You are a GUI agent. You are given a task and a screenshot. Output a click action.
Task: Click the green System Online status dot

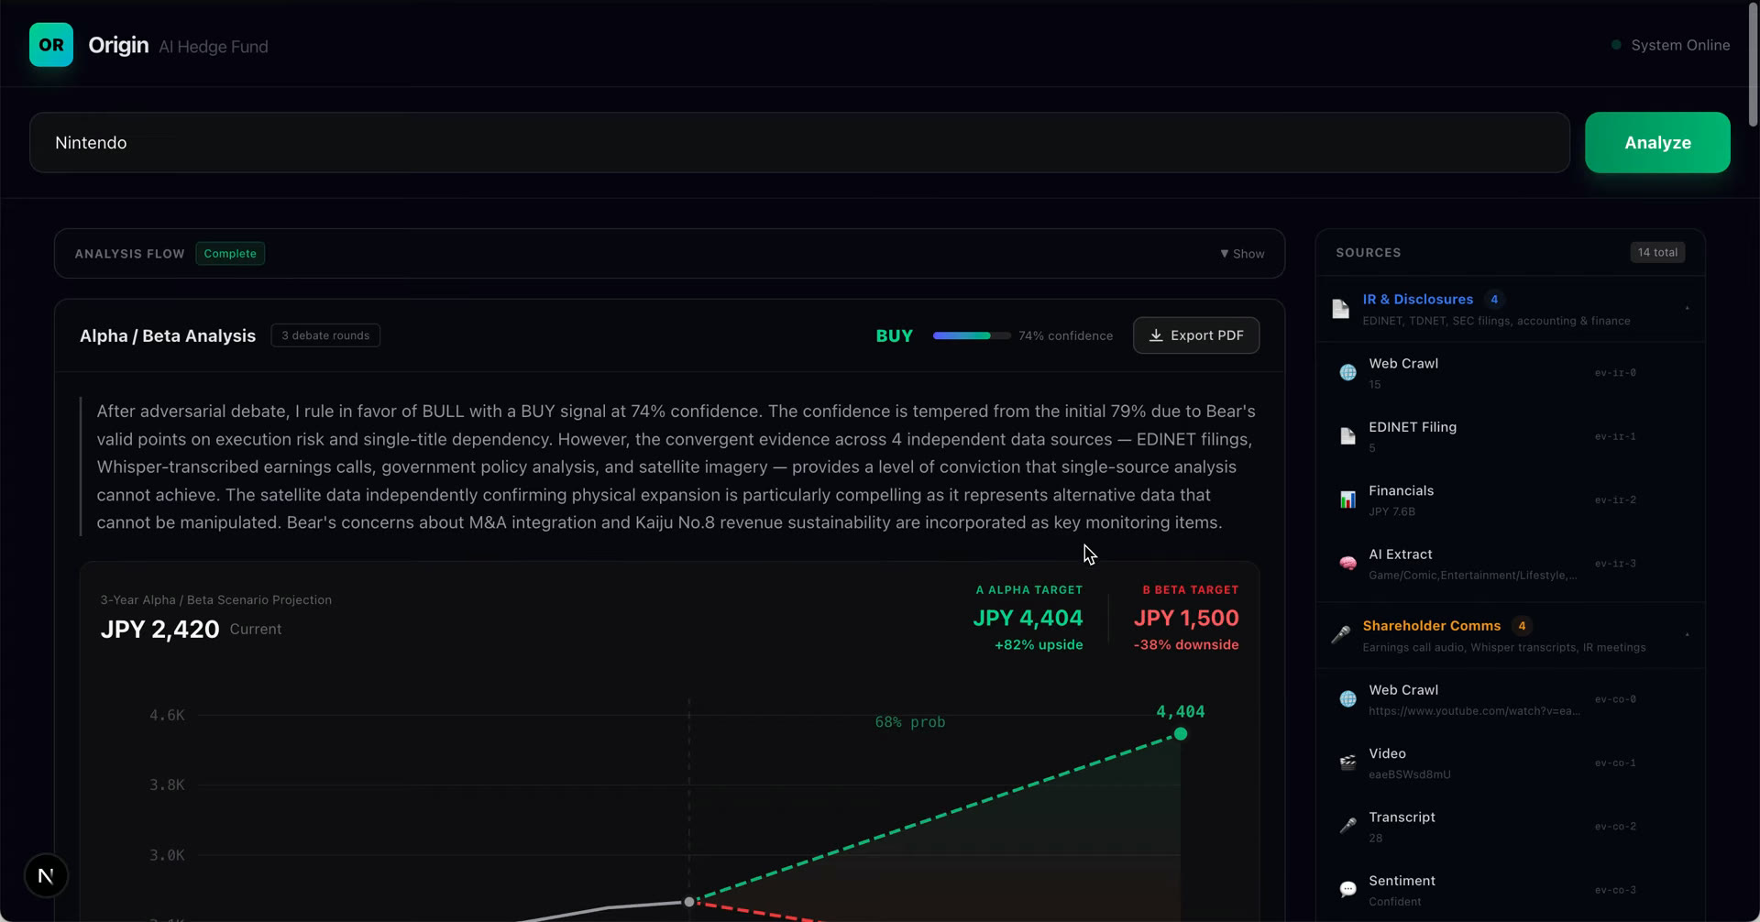click(x=1616, y=45)
